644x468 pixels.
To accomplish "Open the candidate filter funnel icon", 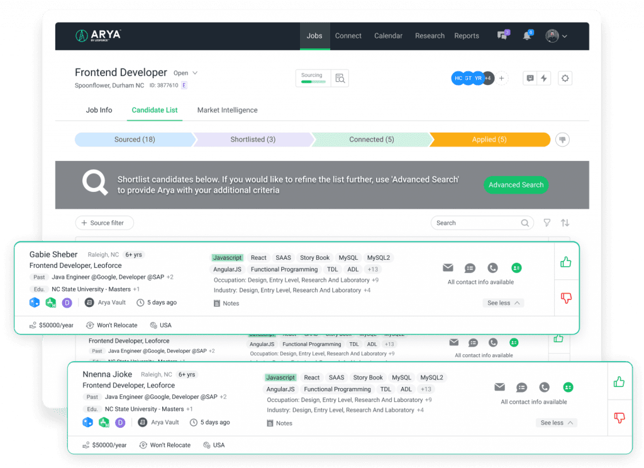I will (x=547, y=223).
